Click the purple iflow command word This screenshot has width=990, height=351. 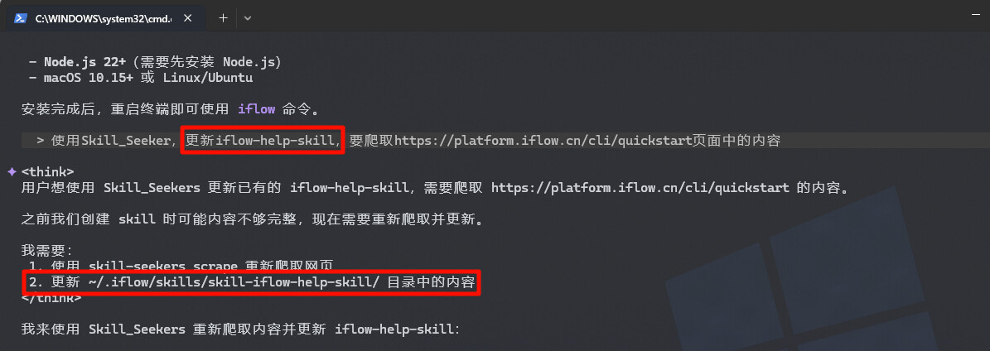click(x=256, y=108)
